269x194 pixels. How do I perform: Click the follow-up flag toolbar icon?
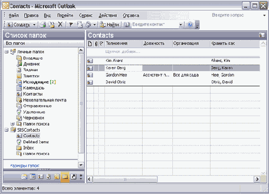[71, 25]
